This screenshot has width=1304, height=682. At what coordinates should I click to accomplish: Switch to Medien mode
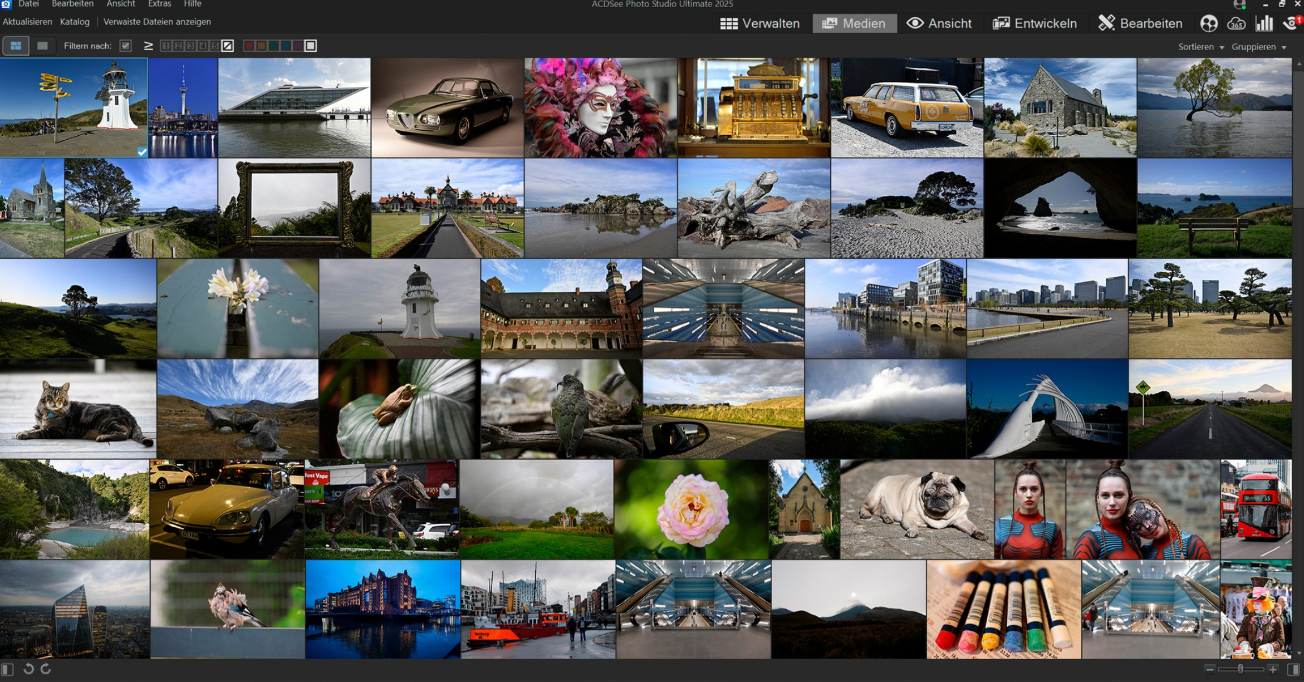click(x=854, y=23)
